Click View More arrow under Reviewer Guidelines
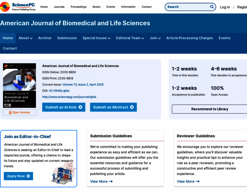This screenshot has height=195, width=247. (x=198, y=181)
